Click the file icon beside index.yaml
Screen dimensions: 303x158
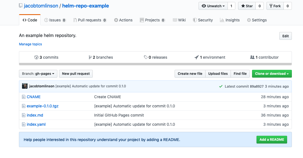(24, 124)
